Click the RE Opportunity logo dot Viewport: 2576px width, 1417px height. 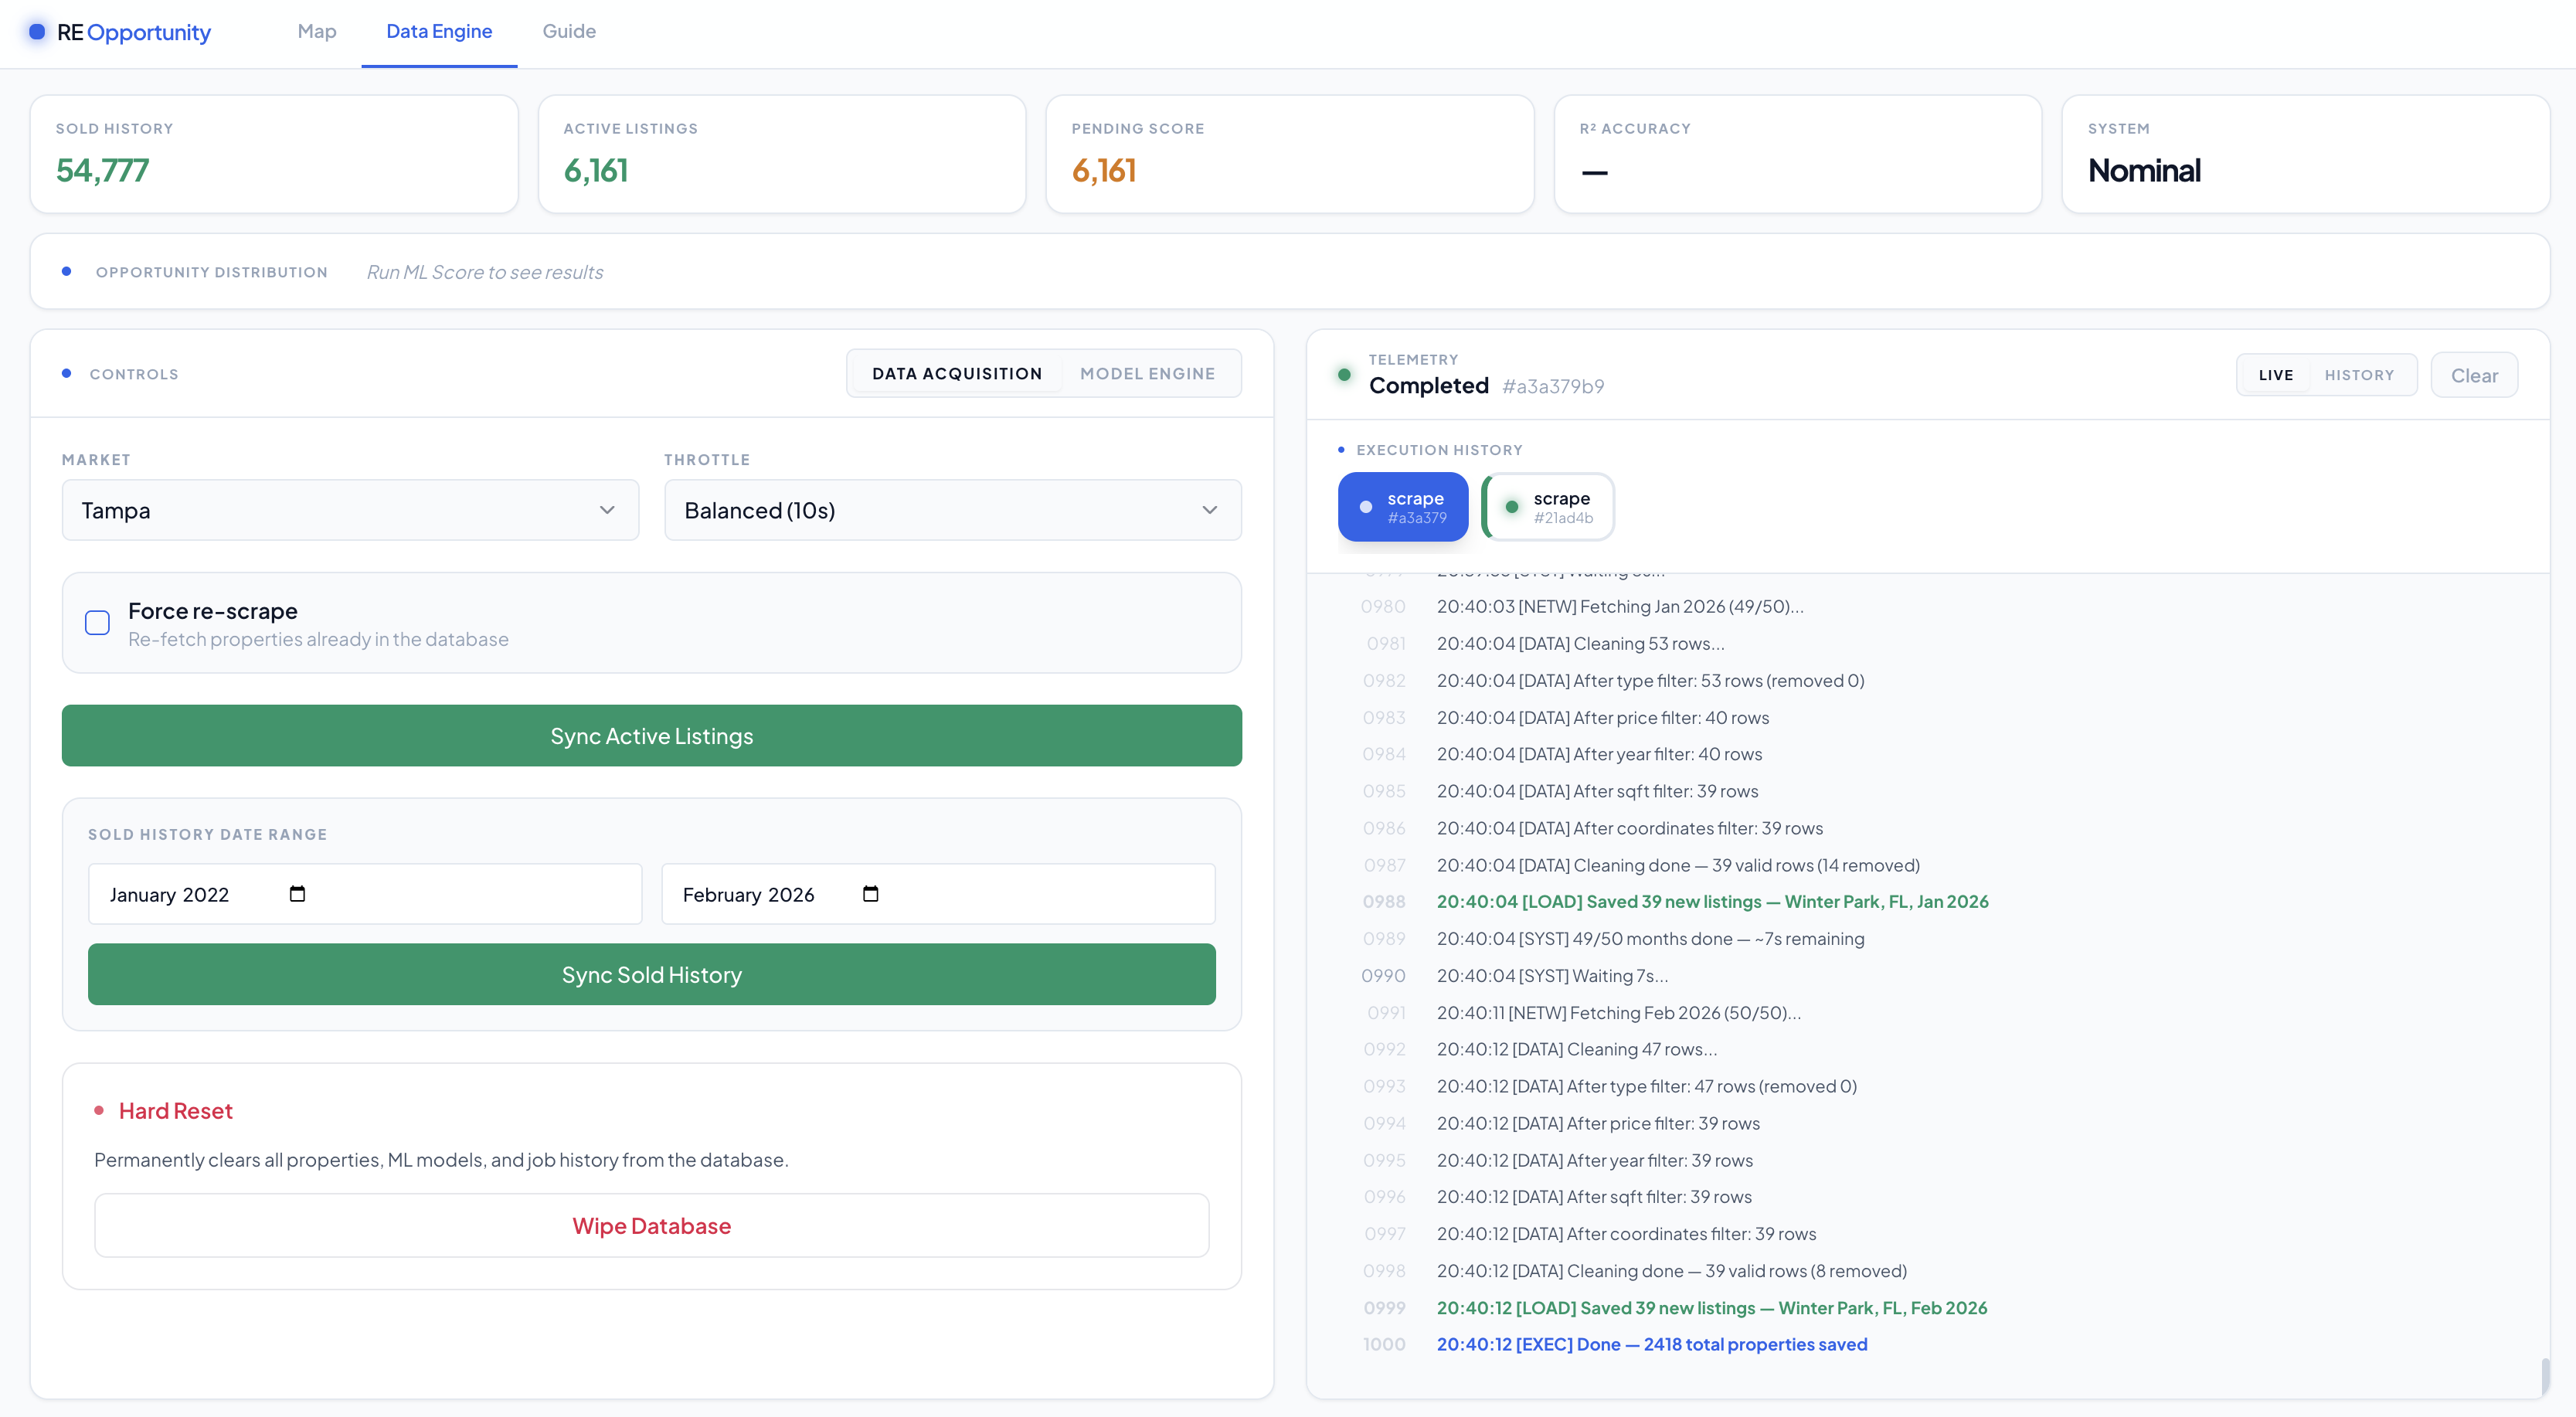(37, 32)
